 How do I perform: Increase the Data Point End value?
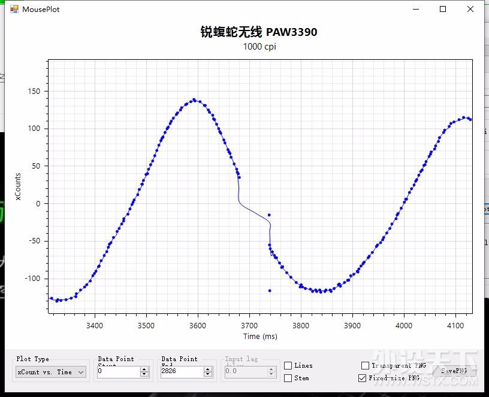(208, 369)
